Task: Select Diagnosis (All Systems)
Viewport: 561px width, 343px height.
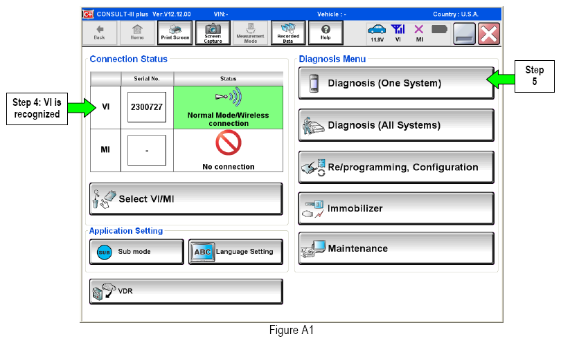Action: point(396,125)
